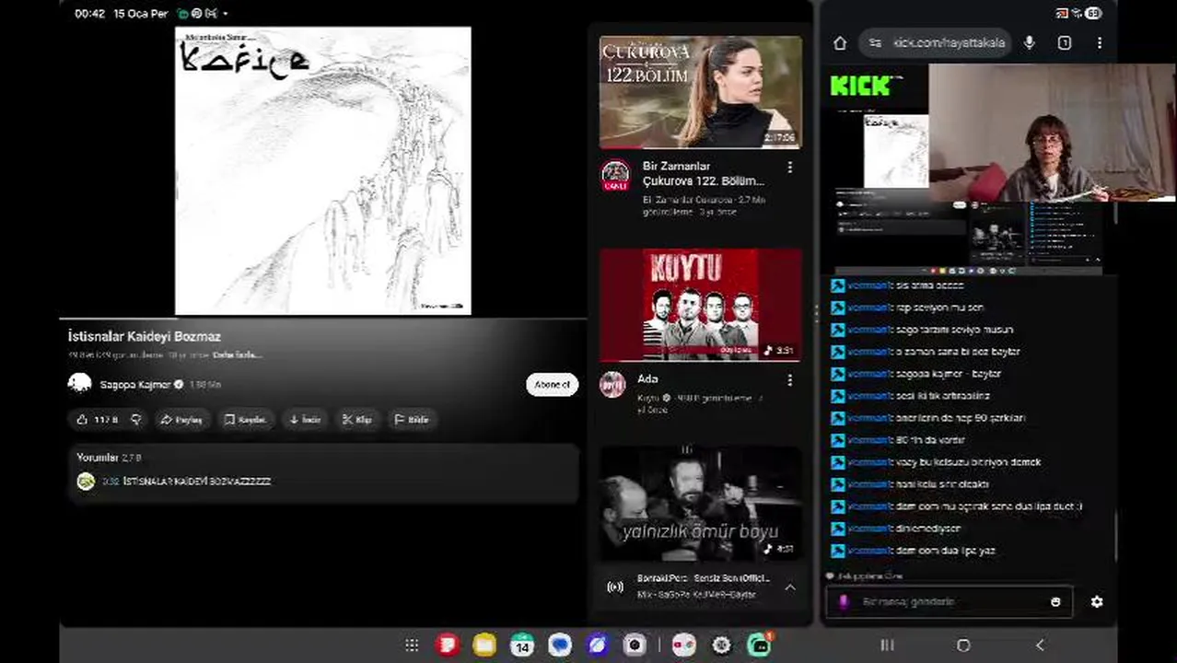The height and width of the screenshot is (663, 1177).
Task: Open Bir Zamanlar Çukurova 122. Bölüm title
Action: [x=704, y=173]
